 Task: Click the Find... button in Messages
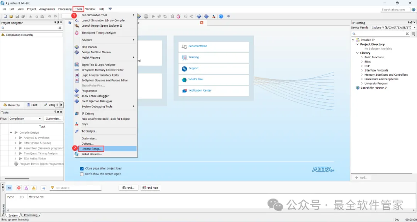[x=128, y=188]
